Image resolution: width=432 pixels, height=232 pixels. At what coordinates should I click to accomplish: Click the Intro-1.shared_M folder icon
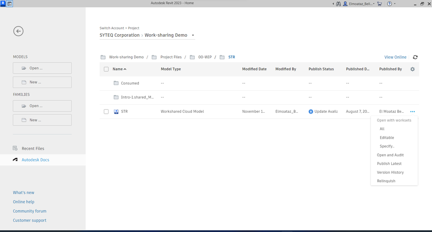(x=116, y=97)
